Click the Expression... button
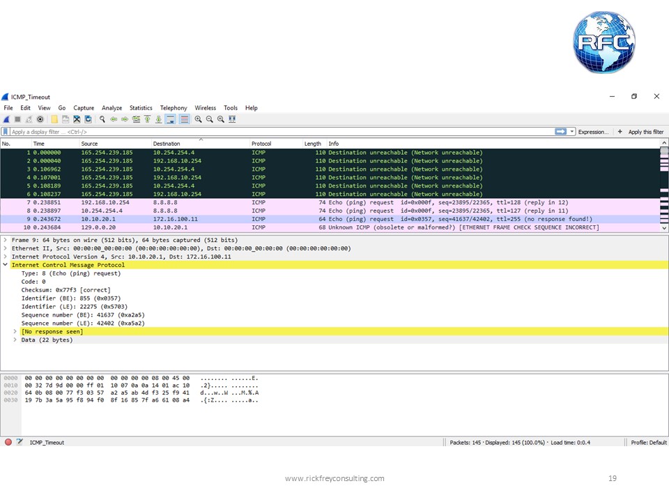This screenshot has width=669, height=502. tap(593, 132)
